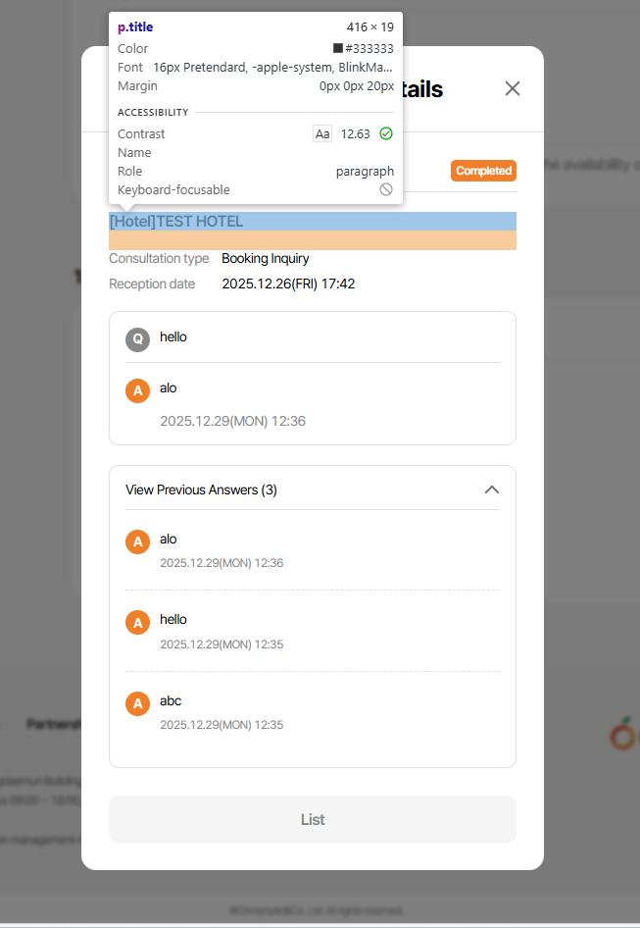Click the previous answer text abc
The width and height of the screenshot is (640, 928).
click(x=171, y=700)
